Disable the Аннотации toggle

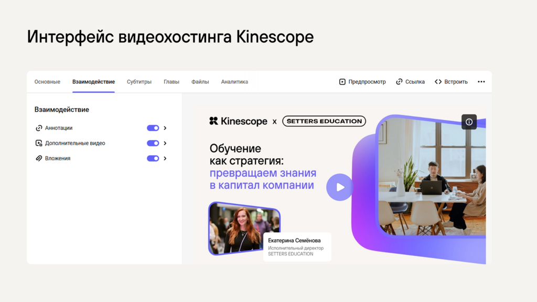153,128
